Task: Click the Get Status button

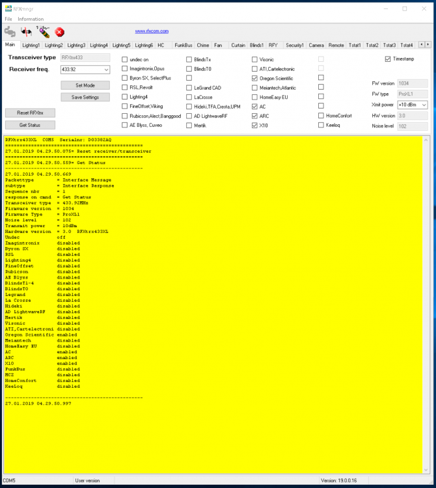Action: point(30,125)
